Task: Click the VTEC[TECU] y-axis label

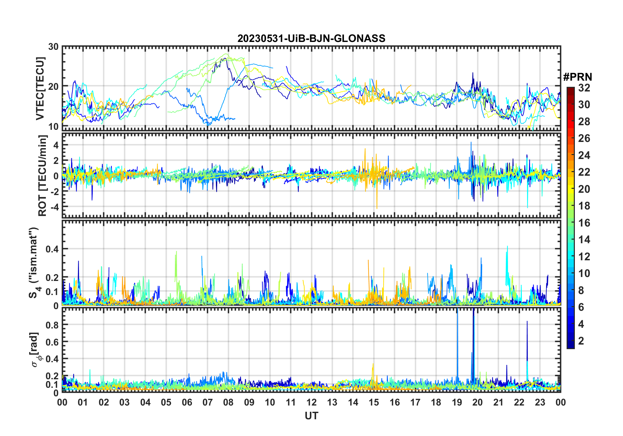Action: [x=40, y=89]
